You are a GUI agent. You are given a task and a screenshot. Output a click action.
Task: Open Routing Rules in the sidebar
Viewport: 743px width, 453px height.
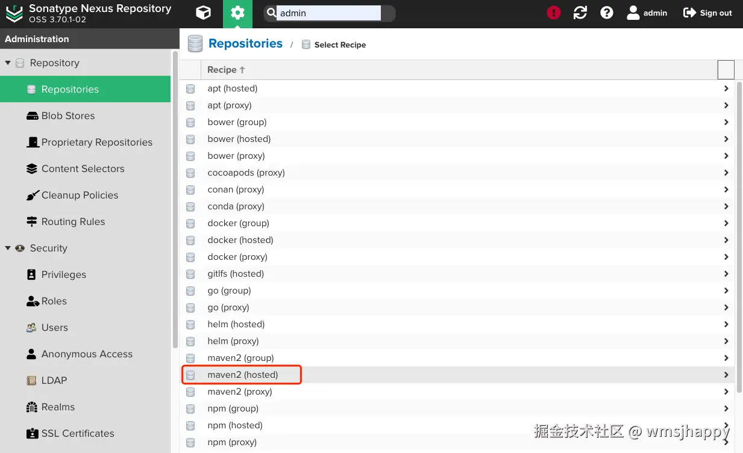(x=86, y=221)
